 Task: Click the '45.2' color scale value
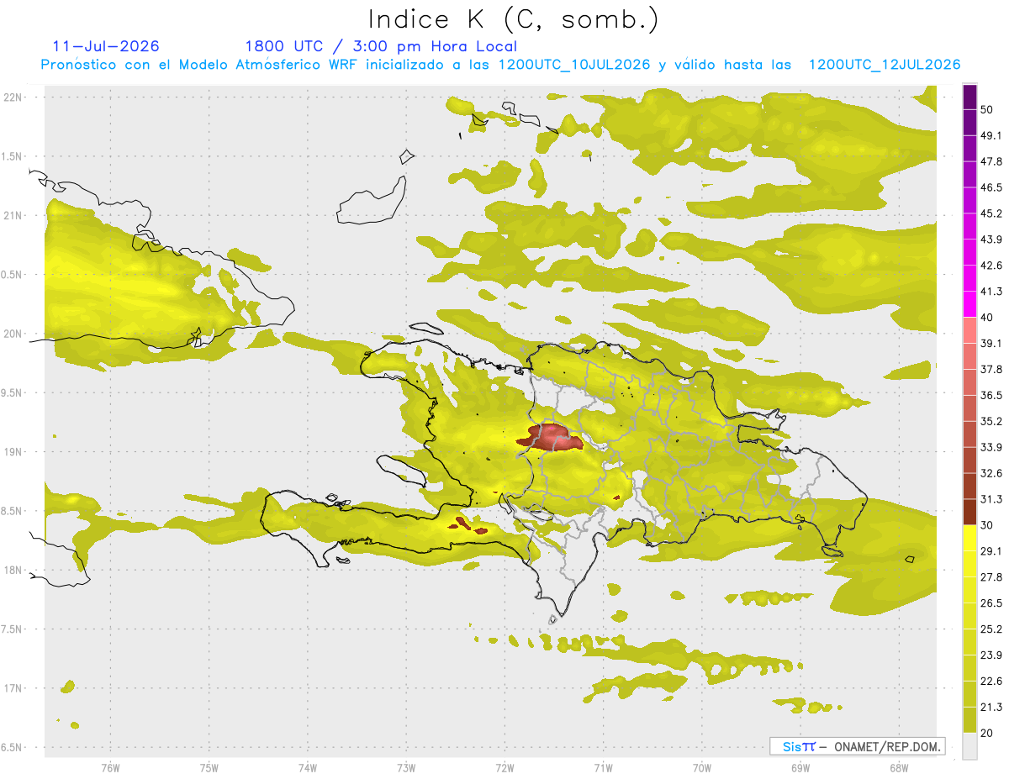(x=991, y=213)
